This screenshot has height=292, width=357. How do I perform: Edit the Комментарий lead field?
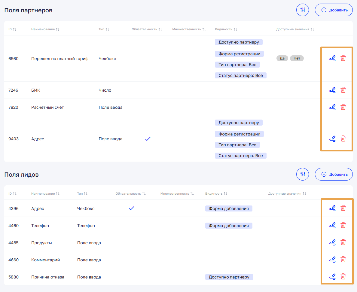click(332, 259)
